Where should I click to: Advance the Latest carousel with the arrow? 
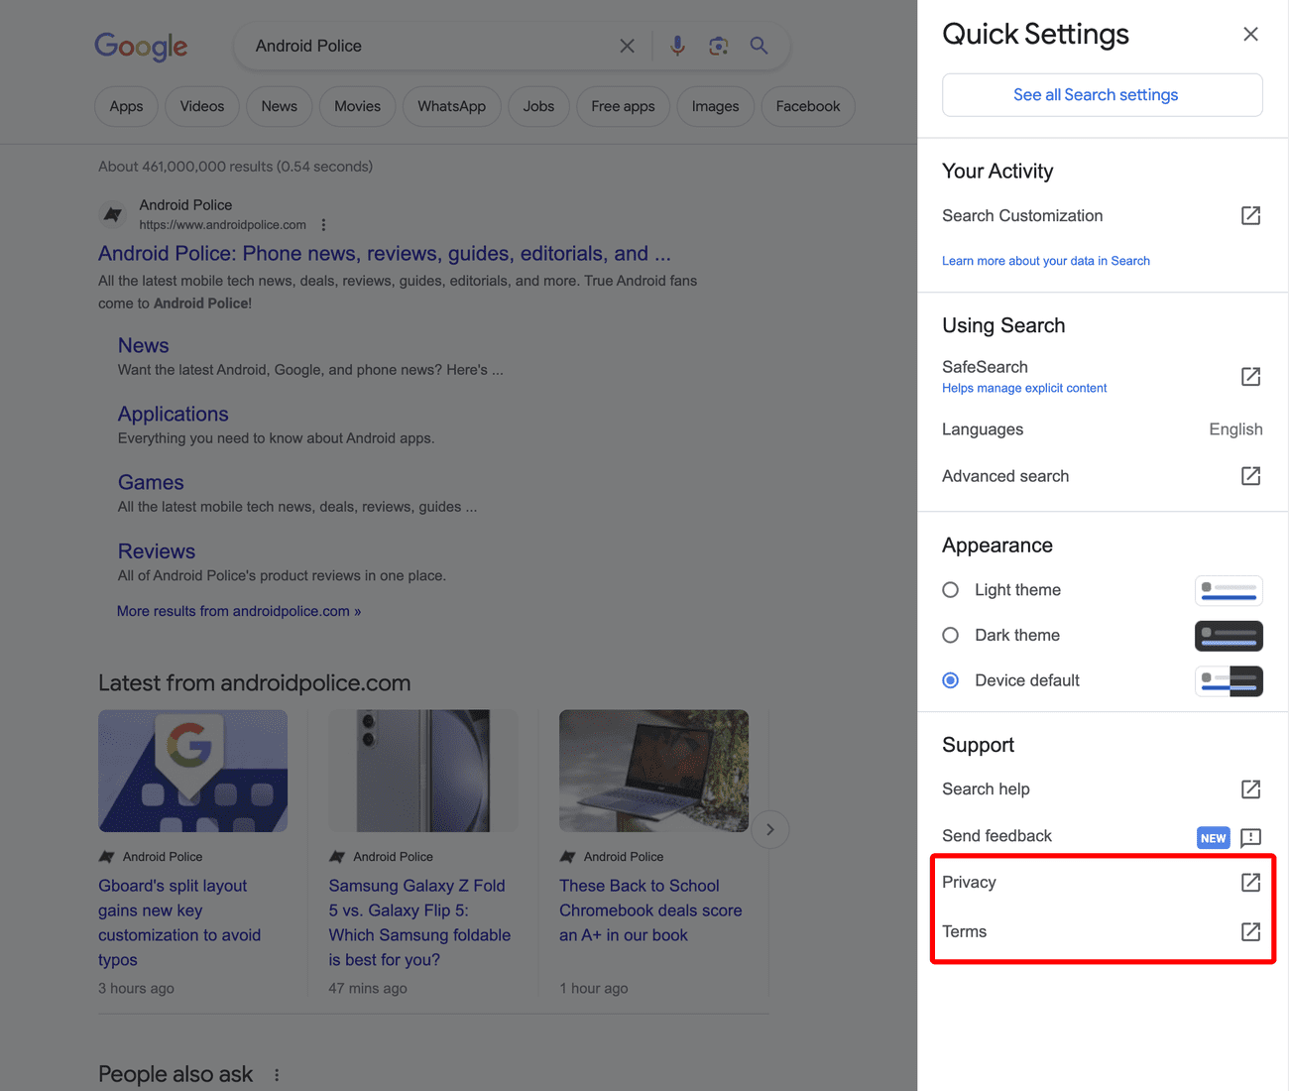point(770,829)
